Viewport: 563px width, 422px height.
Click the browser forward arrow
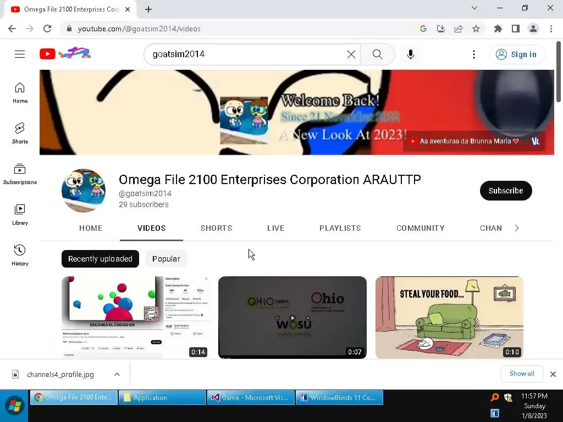click(x=30, y=29)
